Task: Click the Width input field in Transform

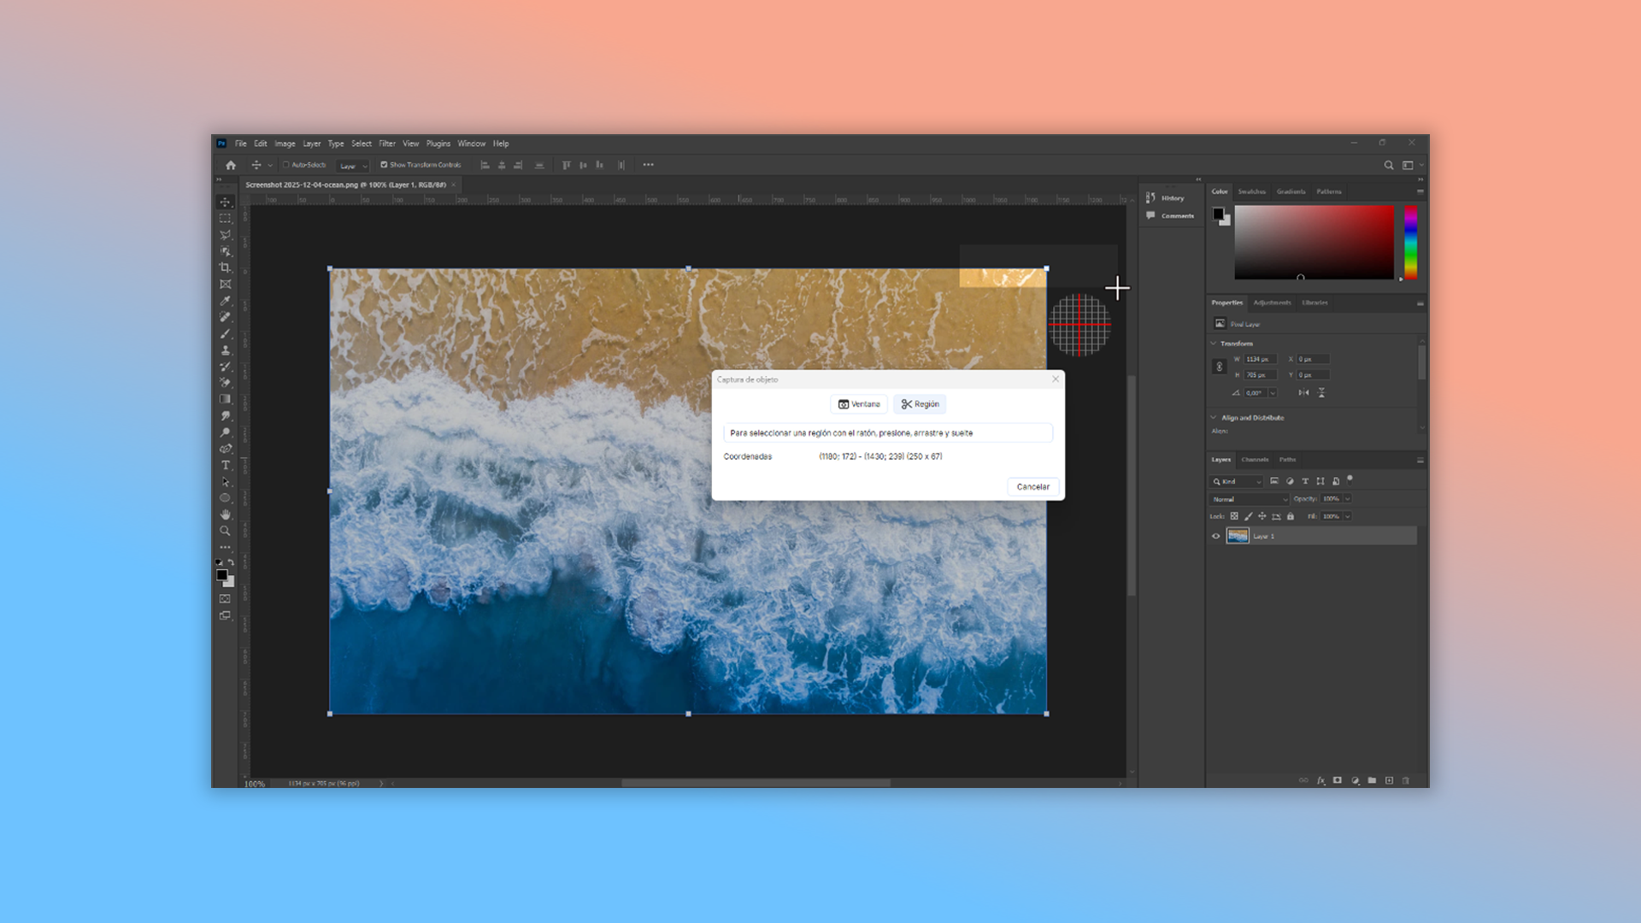Action: pyautogui.click(x=1260, y=360)
